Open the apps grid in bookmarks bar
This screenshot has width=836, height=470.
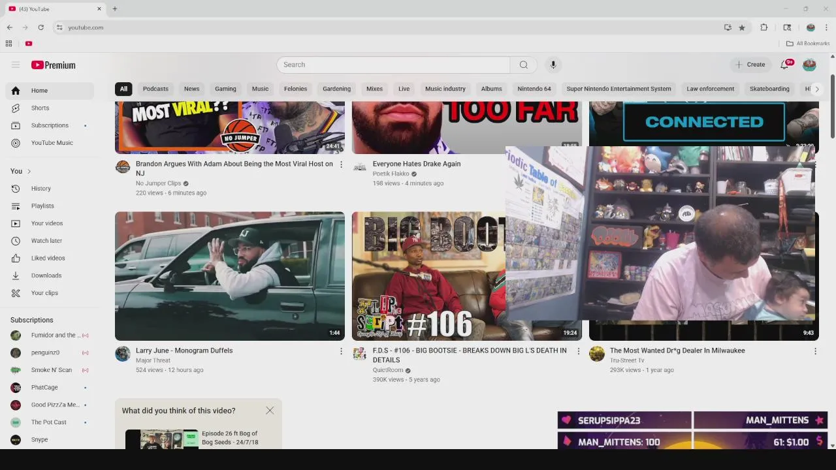click(8, 44)
